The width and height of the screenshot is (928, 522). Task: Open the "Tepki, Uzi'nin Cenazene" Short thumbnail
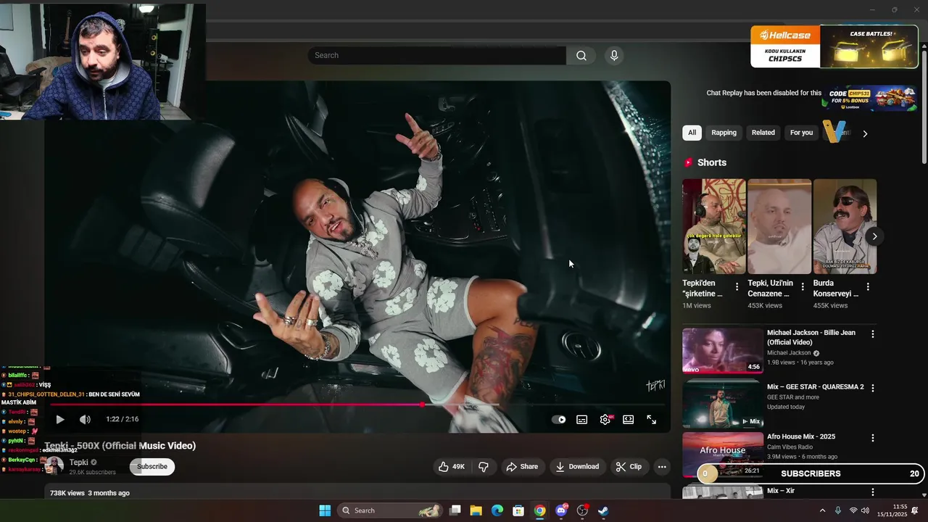coord(779,226)
